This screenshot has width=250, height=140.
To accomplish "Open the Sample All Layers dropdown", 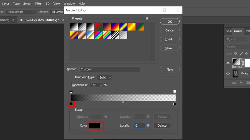I will pyautogui.click(x=57, y=12).
